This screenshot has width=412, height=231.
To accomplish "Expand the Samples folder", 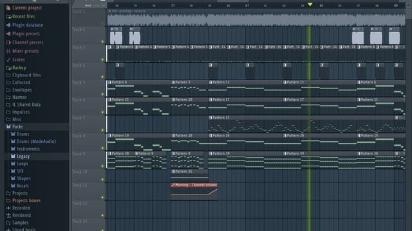I will coord(8,223).
